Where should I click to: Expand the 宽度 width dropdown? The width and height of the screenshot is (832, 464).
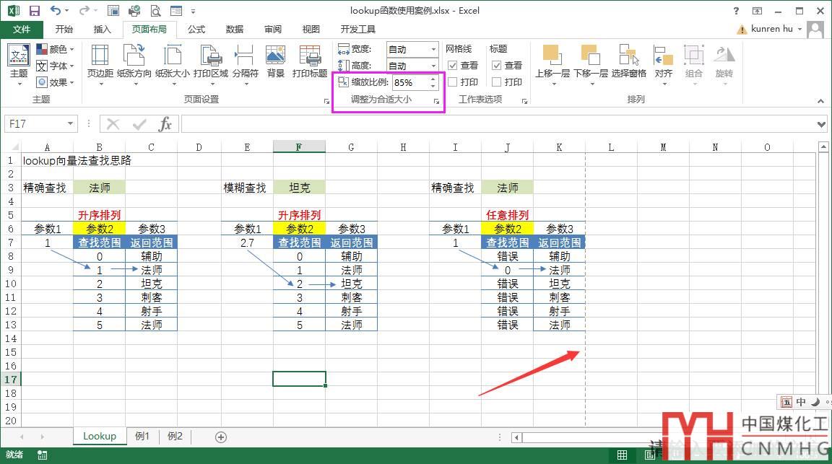coord(433,49)
